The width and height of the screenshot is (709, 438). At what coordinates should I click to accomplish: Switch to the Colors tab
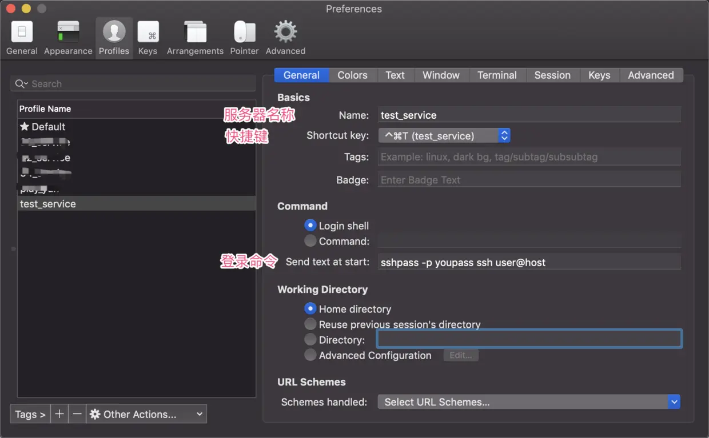pyautogui.click(x=352, y=75)
